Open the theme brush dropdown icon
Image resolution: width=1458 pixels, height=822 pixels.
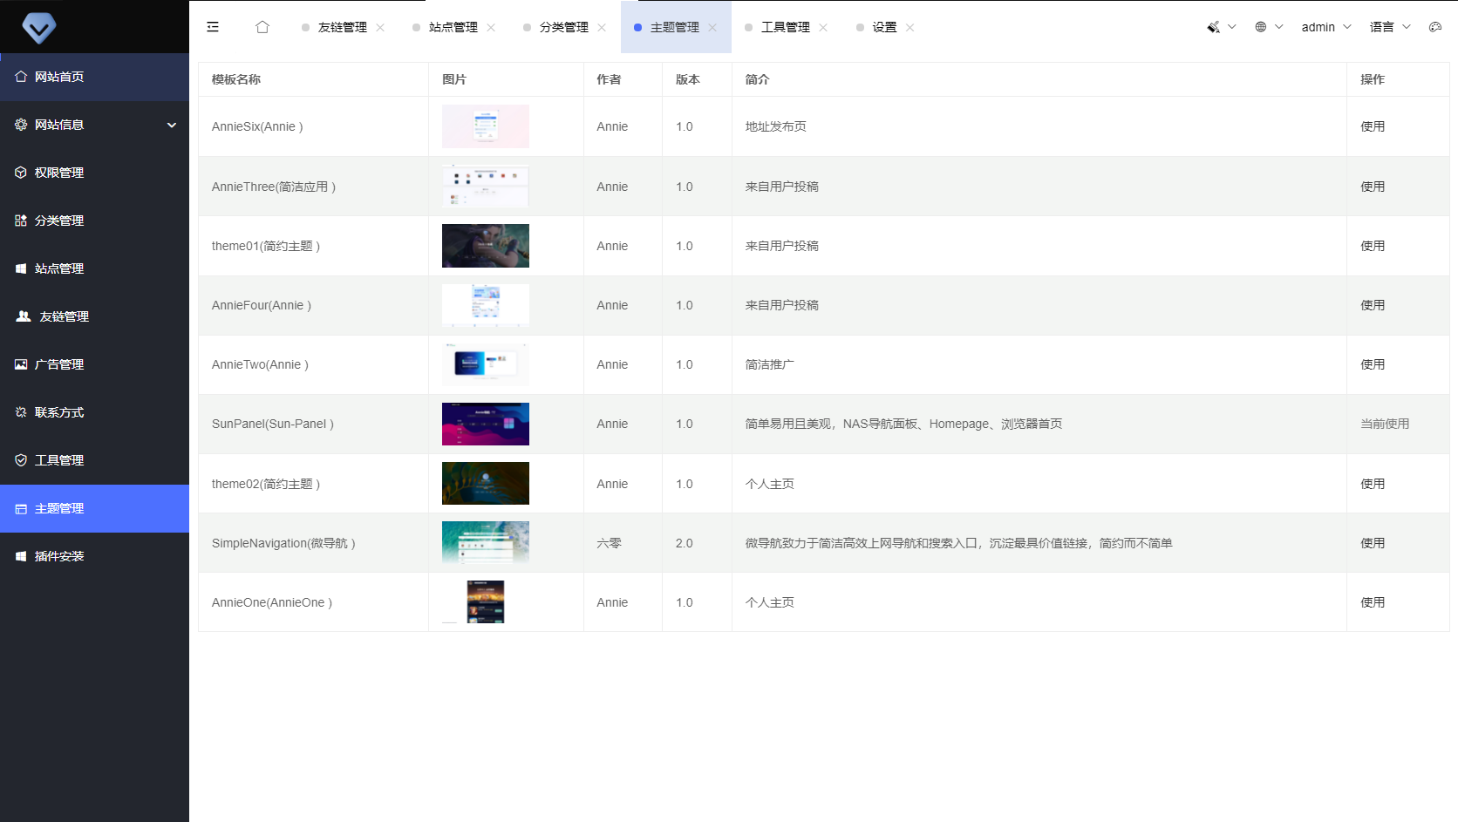(x=1213, y=27)
